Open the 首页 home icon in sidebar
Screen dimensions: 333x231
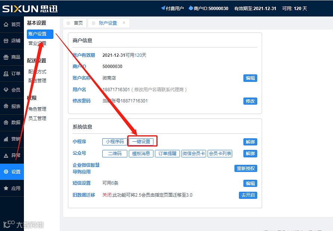pyautogui.click(x=12, y=24)
